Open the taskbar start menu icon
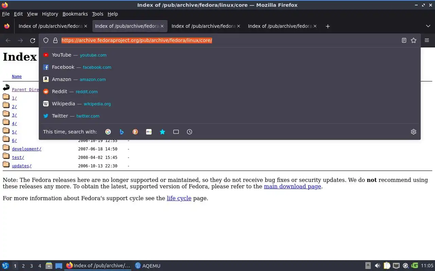Viewport: 435px width, 271px height. (5, 266)
